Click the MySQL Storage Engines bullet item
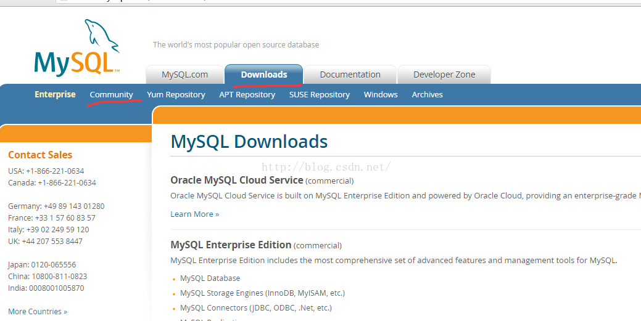This screenshot has width=641, height=321. coord(262,293)
